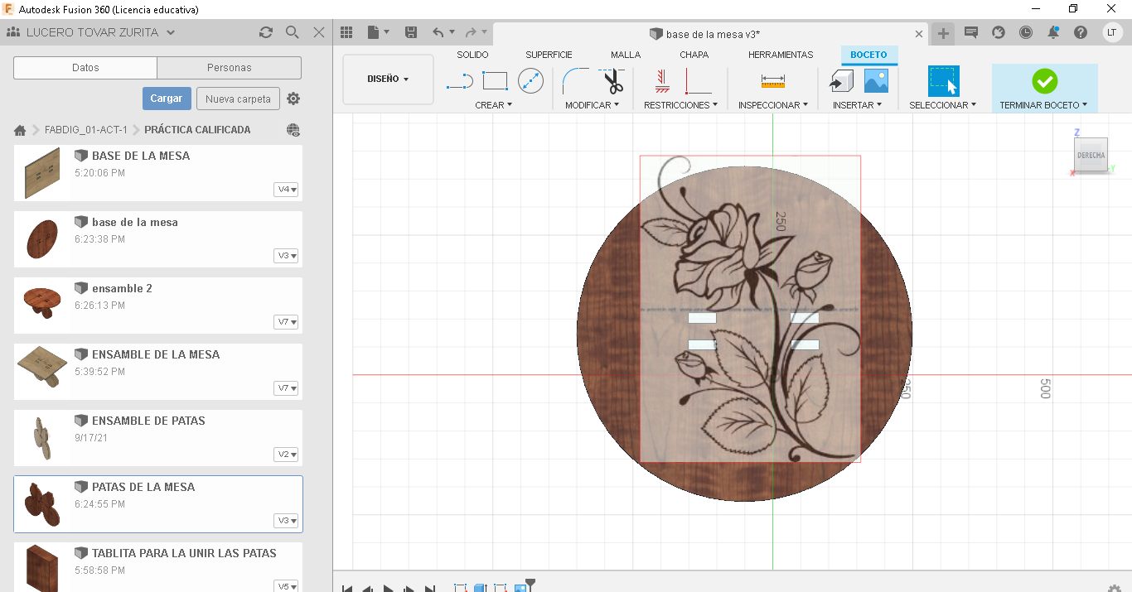Open data panel settings gear
The image size is (1132, 592).
coord(293,99)
